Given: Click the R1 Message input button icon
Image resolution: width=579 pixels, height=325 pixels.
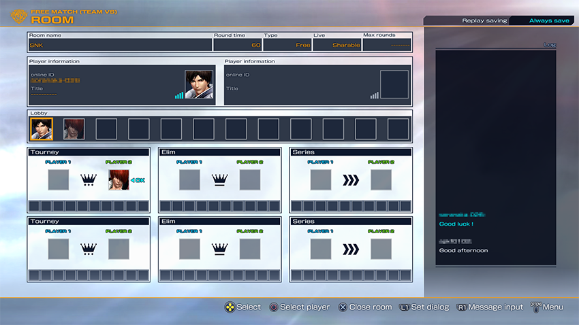Looking at the screenshot, I should 462,307.
